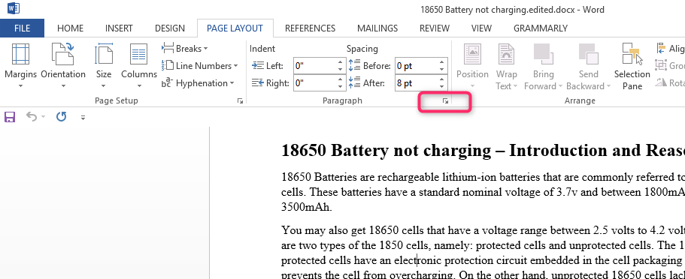Open the Selection Pane
The image size is (685, 279).
tap(632, 66)
